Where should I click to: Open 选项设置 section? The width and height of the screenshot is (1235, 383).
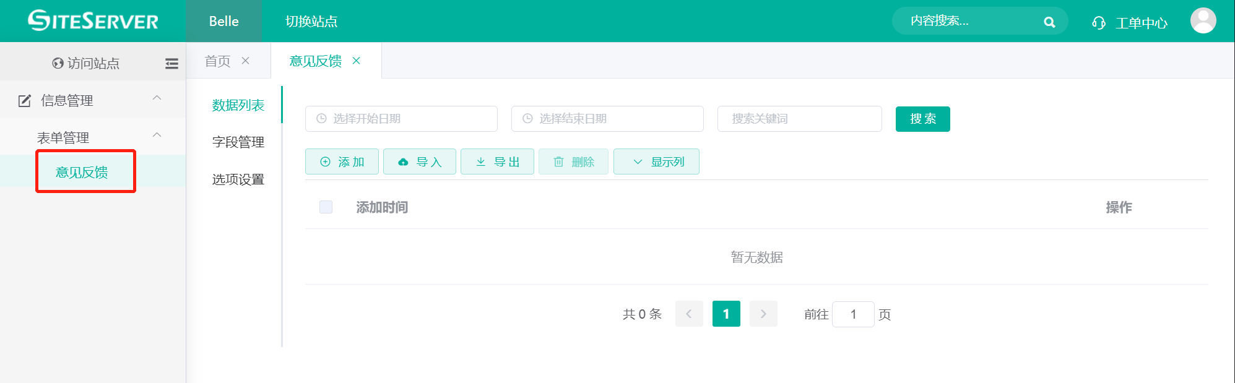238,179
